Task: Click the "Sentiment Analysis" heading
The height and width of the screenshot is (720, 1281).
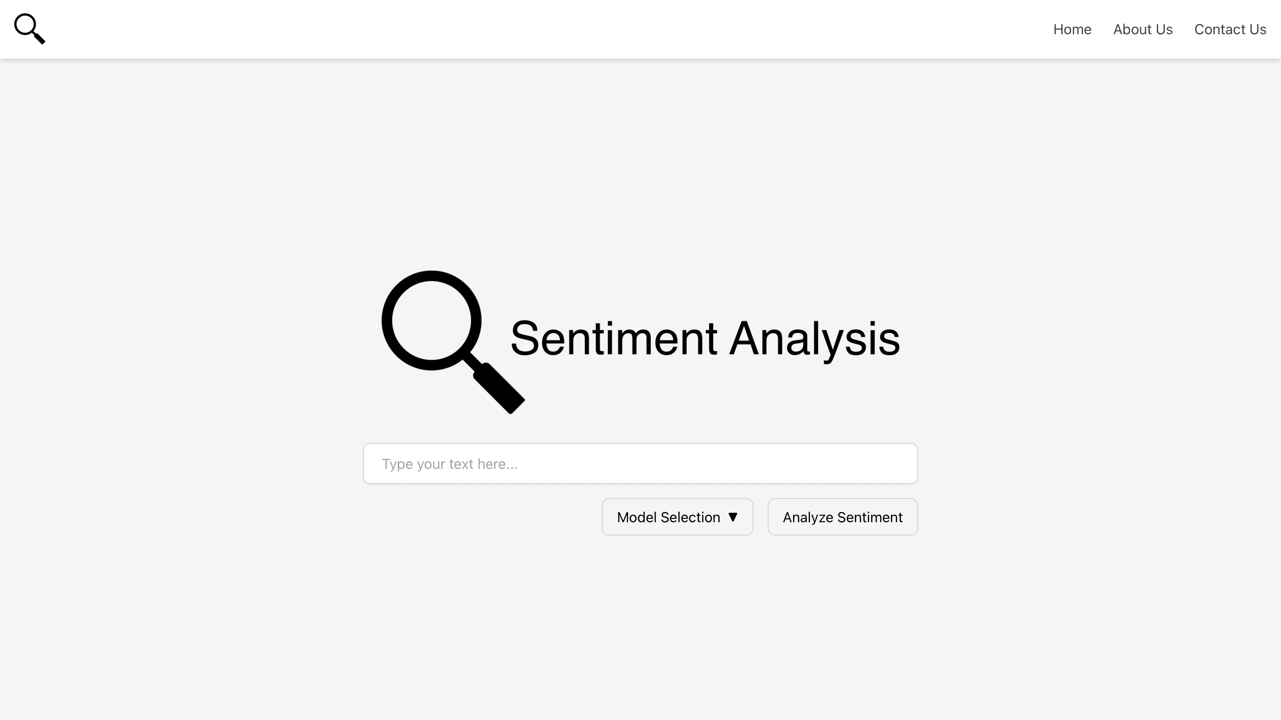Action: coord(705,338)
